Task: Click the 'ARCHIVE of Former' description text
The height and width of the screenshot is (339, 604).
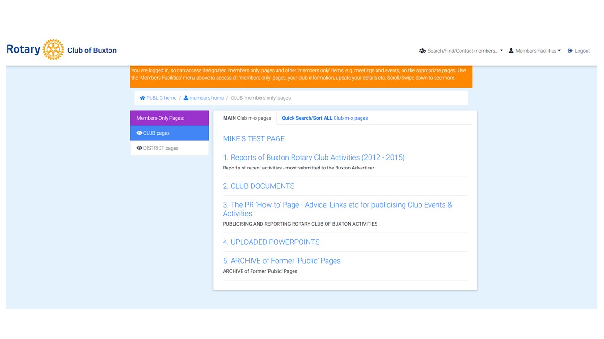Action: tap(260, 271)
